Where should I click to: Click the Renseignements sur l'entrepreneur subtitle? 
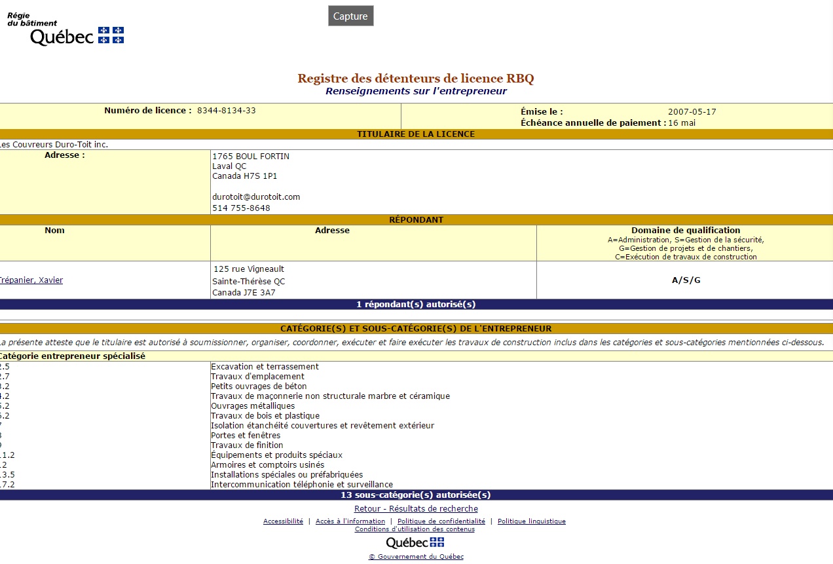click(416, 91)
